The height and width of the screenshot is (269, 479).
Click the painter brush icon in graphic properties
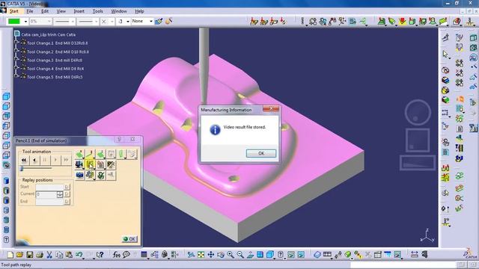point(159,22)
